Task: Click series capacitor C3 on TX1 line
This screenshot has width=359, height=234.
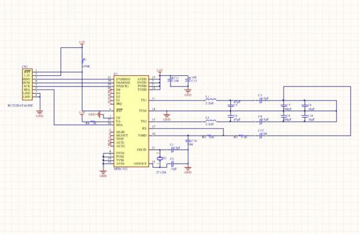Action: [x=260, y=100]
